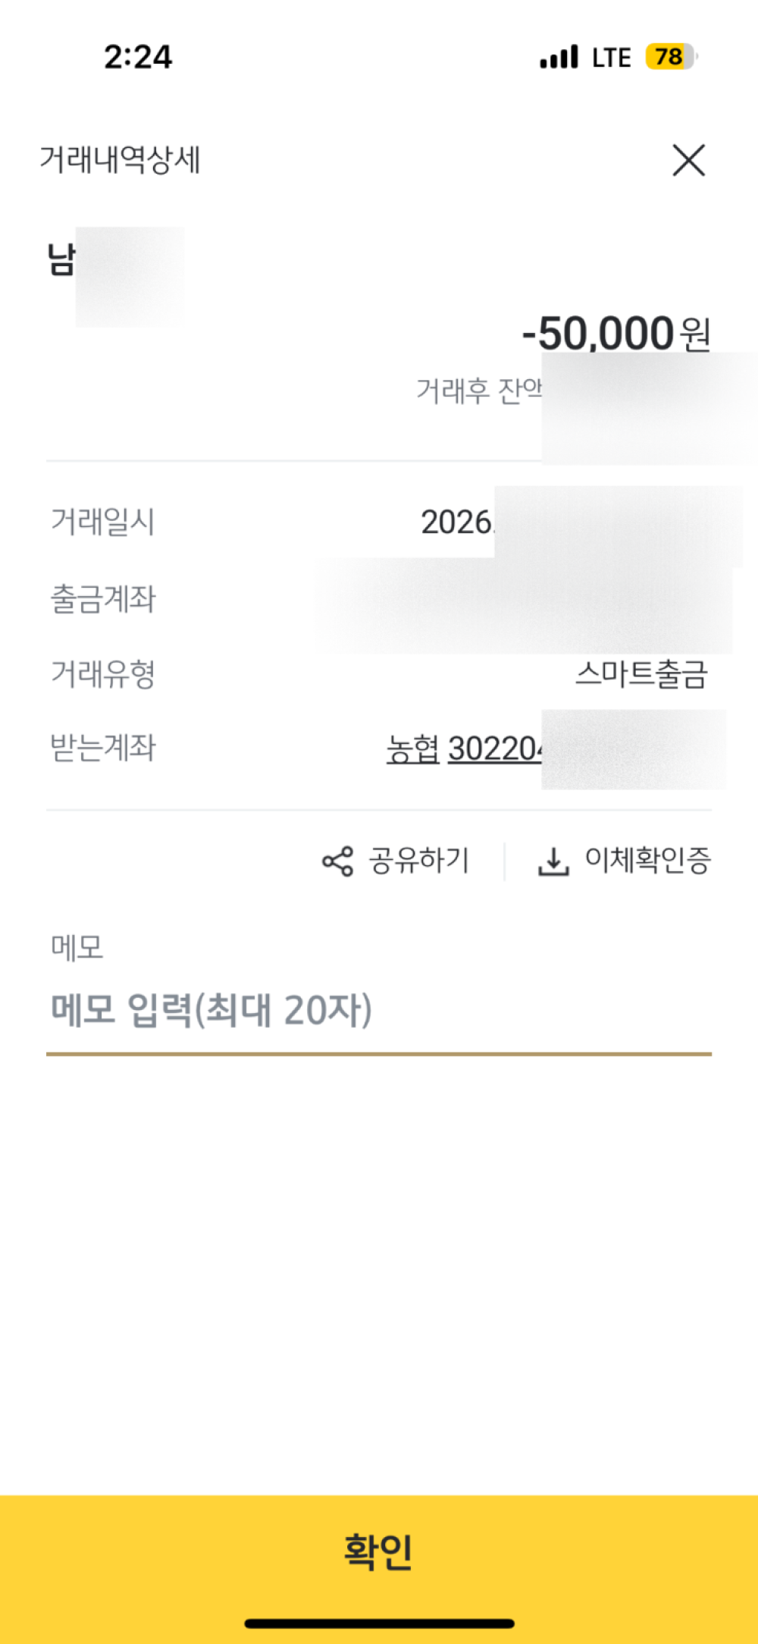The height and width of the screenshot is (1644, 758).
Task: Tap the cellular signal bars icon
Action: (x=559, y=57)
